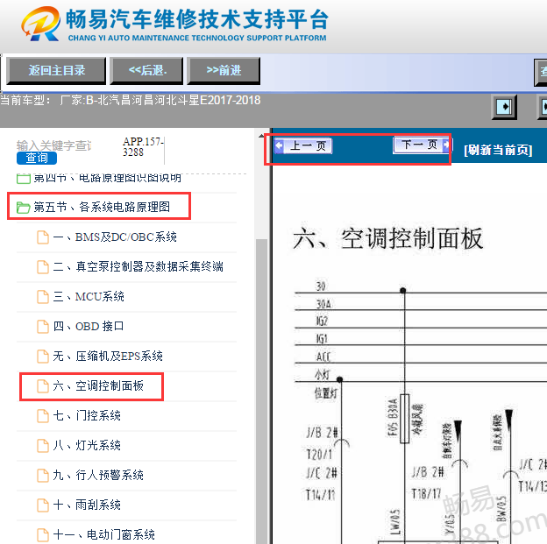Go forward with the >>前进 button
This screenshot has width=547, height=544.
pyautogui.click(x=224, y=71)
